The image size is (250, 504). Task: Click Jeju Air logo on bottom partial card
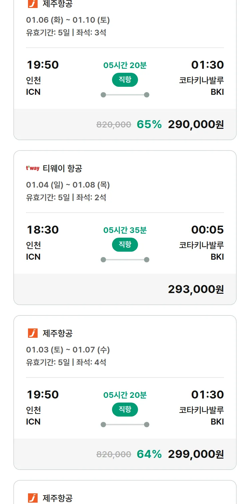coord(33,498)
